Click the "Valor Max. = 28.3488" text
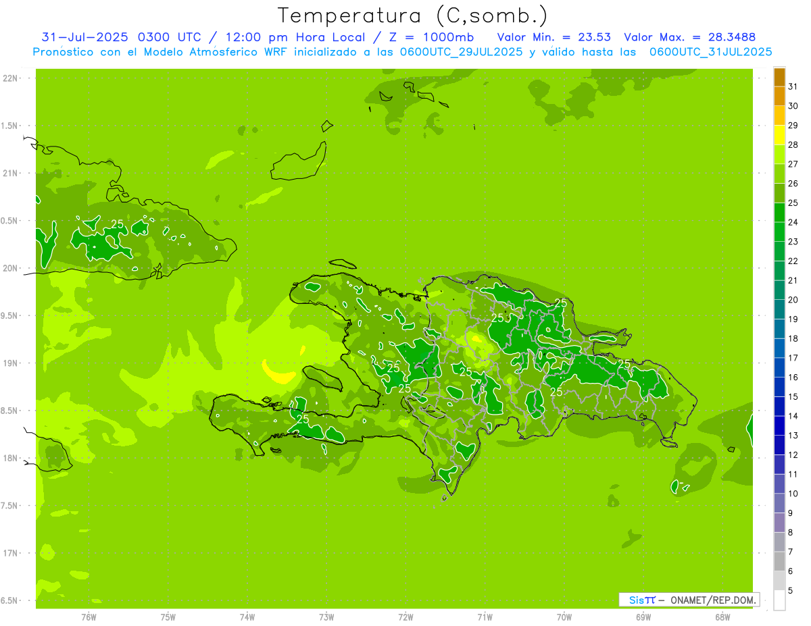Image resolution: width=811 pixels, height=626 pixels. click(x=690, y=37)
